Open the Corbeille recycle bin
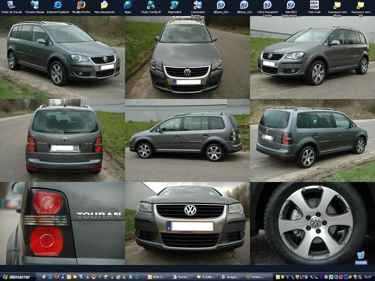Image resolution: width=375 pixels, height=281 pixels. click(361, 258)
